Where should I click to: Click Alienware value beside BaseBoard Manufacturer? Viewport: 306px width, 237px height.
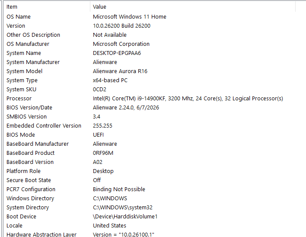105,144
